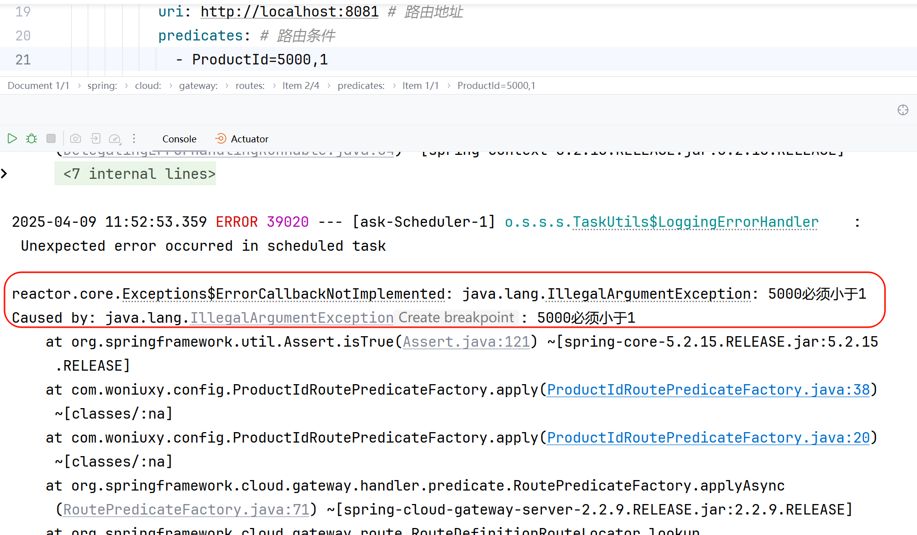917x535 pixels.
Task: Start debugging with the bug icon
Action: 31,138
